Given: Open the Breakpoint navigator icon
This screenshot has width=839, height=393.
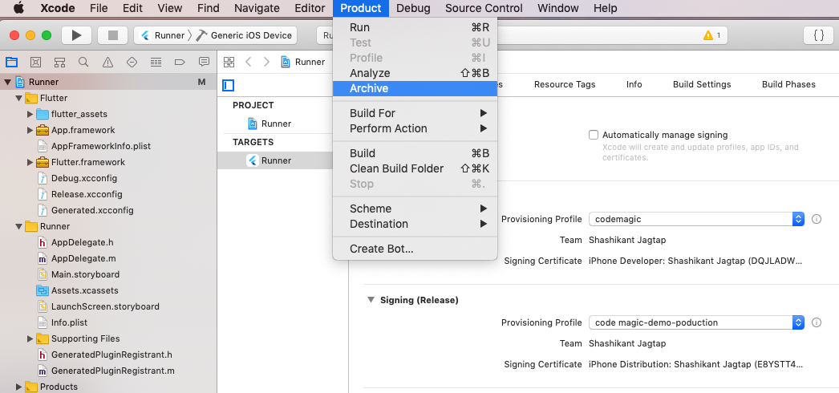Looking at the screenshot, I should point(180,62).
